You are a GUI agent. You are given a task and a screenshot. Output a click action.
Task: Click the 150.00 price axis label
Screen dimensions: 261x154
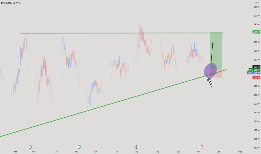click(x=257, y=148)
